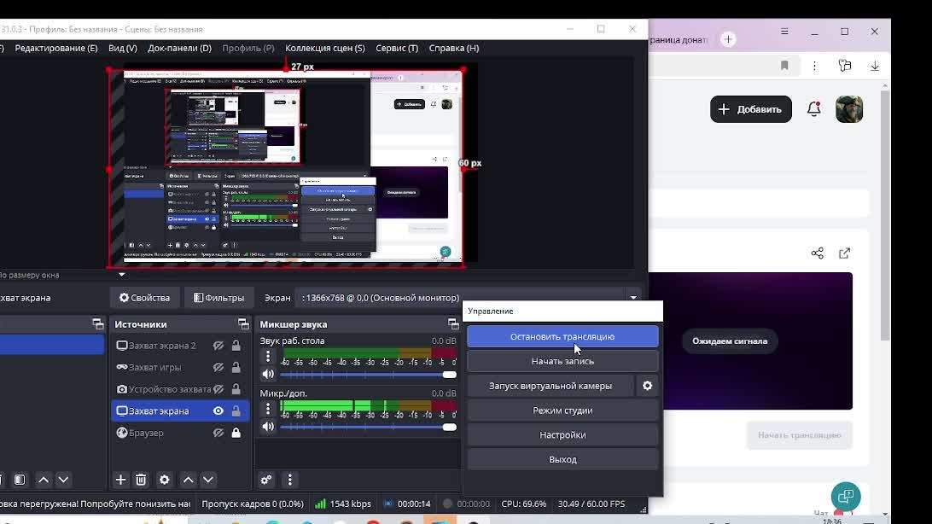Click the Начать запись button
Viewport: 932px width, 524px height.
pos(562,361)
